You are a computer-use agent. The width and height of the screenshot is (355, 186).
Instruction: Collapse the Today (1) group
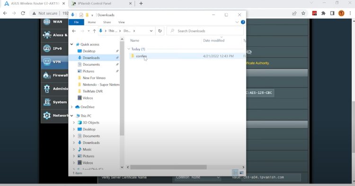pyautogui.click(x=129, y=49)
